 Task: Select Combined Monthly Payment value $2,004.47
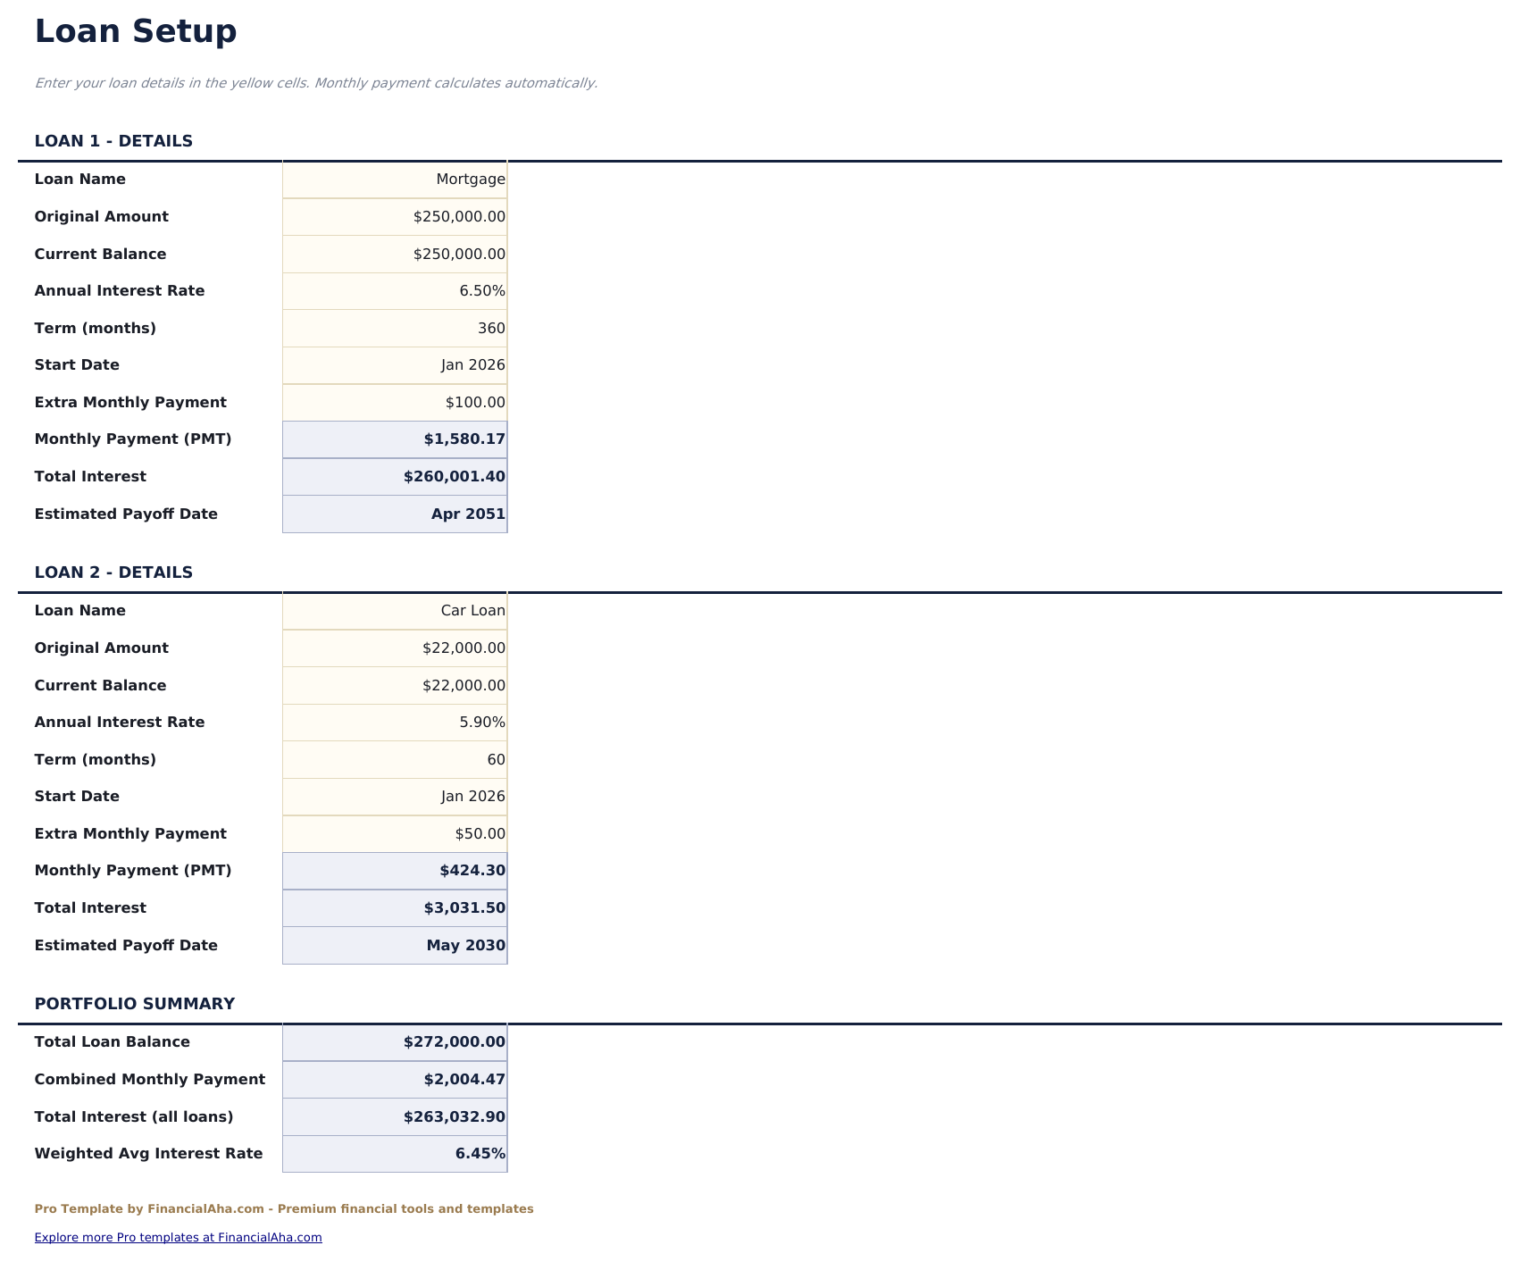coord(395,1079)
